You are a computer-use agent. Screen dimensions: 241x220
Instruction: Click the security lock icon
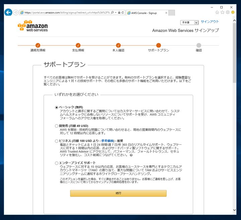click(x=119, y=12)
